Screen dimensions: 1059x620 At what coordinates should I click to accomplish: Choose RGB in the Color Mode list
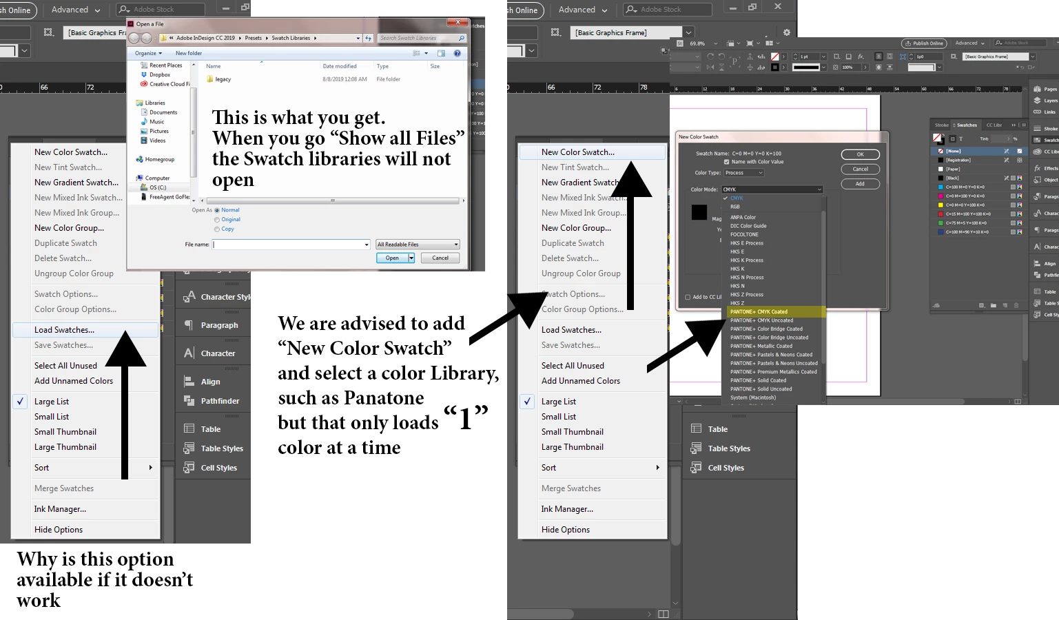click(735, 207)
